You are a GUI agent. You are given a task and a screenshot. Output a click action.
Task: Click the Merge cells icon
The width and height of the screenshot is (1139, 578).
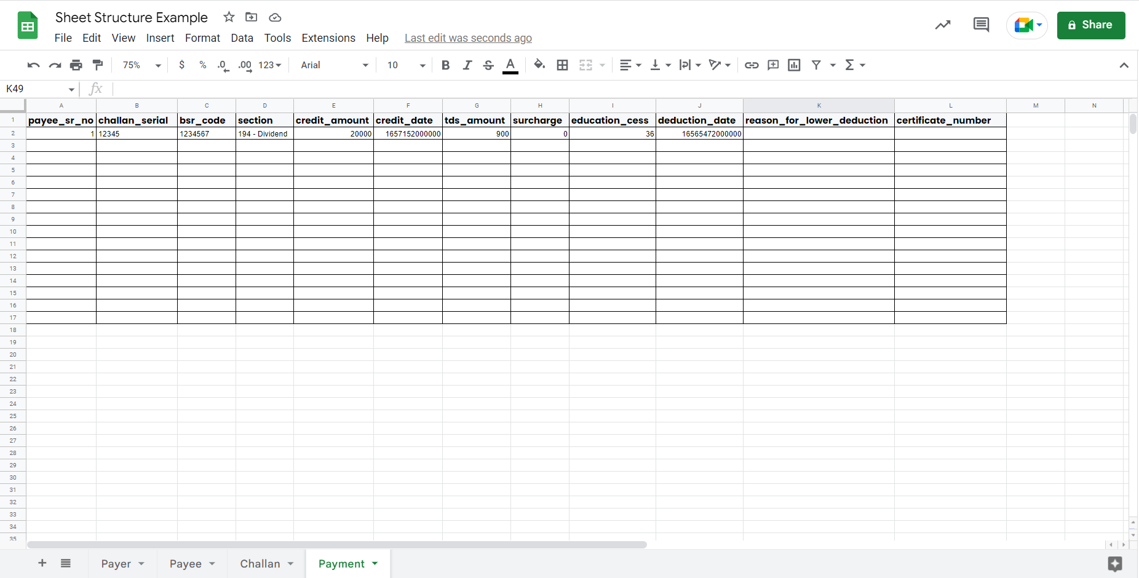tap(586, 65)
